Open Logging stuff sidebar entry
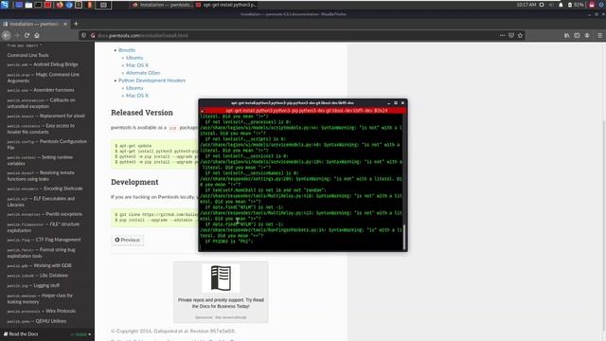Image resolution: width=606 pixels, height=341 pixels. [x=33, y=286]
